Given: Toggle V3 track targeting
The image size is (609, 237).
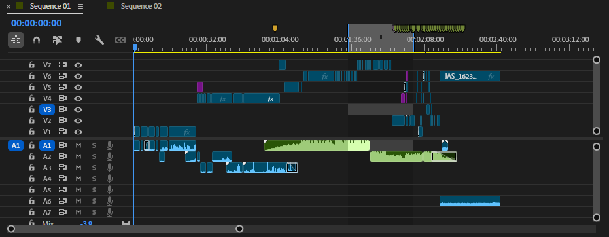Looking at the screenshot, I should click(47, 109).
